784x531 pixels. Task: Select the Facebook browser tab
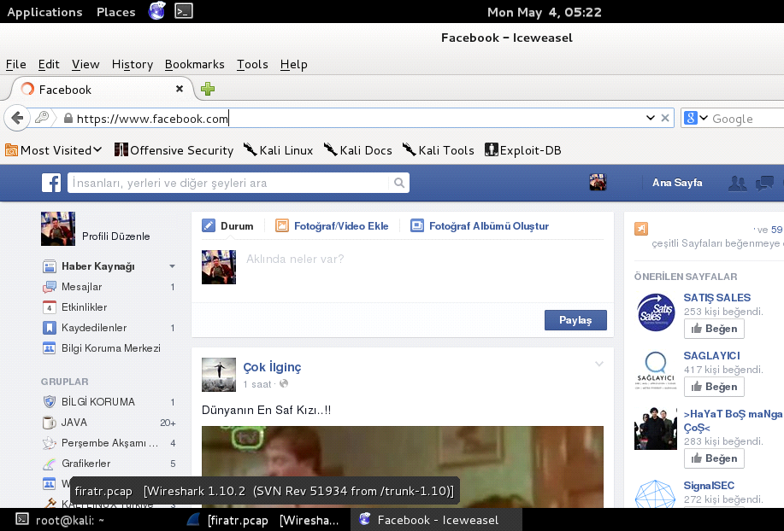click(x=102, y=90)
